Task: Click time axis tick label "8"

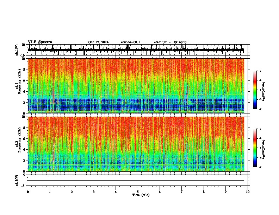Action: click(x=204, y=192)
